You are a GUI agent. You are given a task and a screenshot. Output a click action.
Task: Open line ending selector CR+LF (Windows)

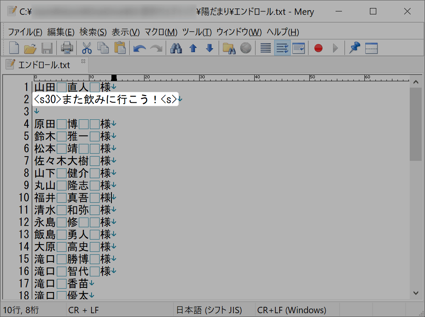click(292, 310)
